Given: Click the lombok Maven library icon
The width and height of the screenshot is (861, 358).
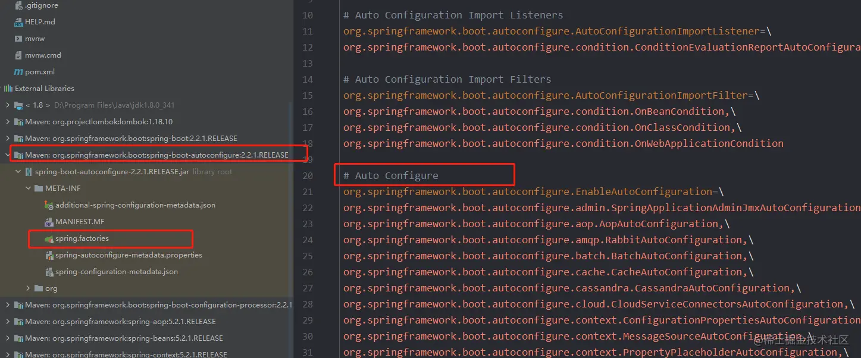Looking at the screenshot, I should coord(18,122).
